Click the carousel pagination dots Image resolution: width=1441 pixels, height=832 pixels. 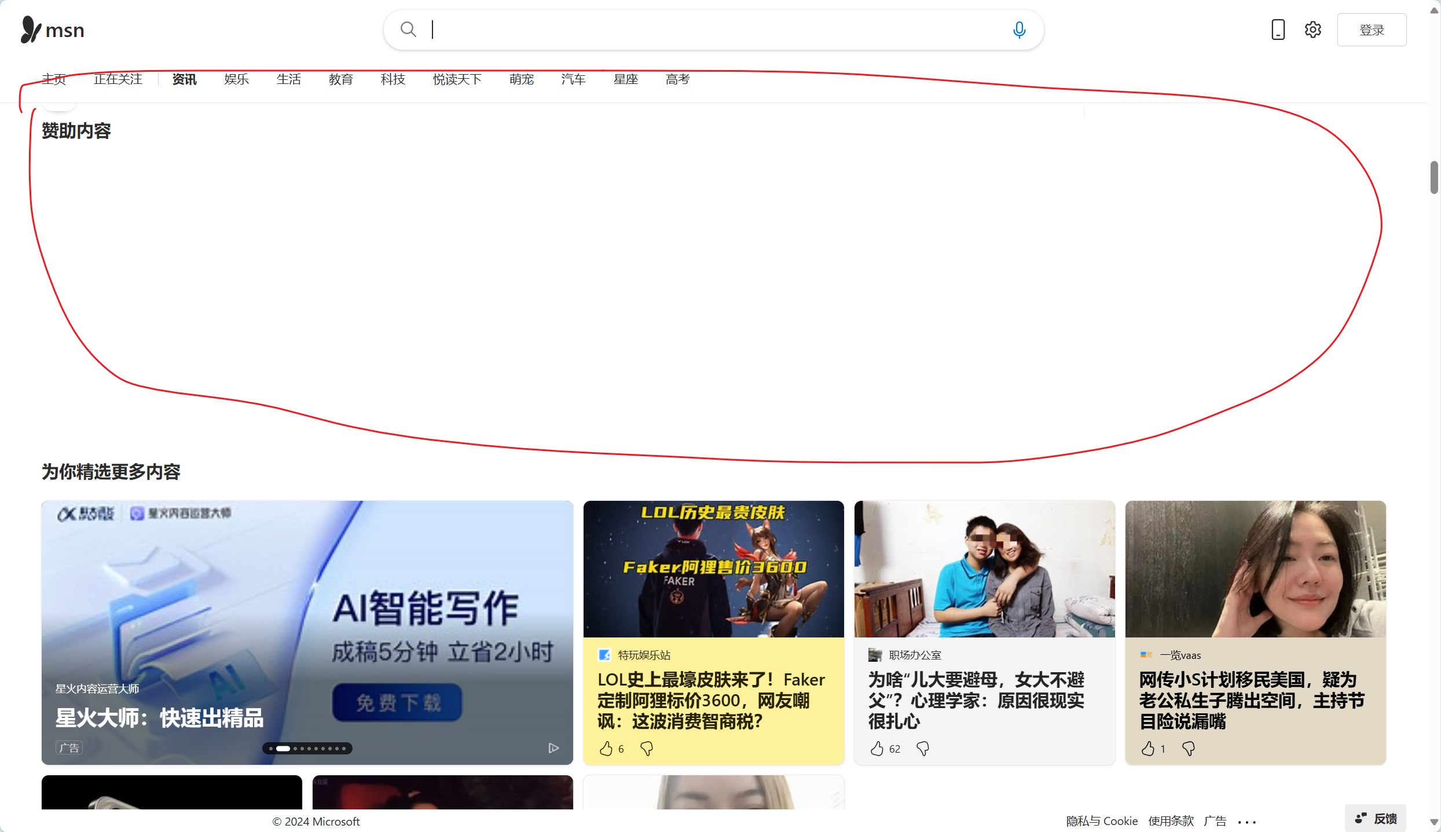point(307,748)
